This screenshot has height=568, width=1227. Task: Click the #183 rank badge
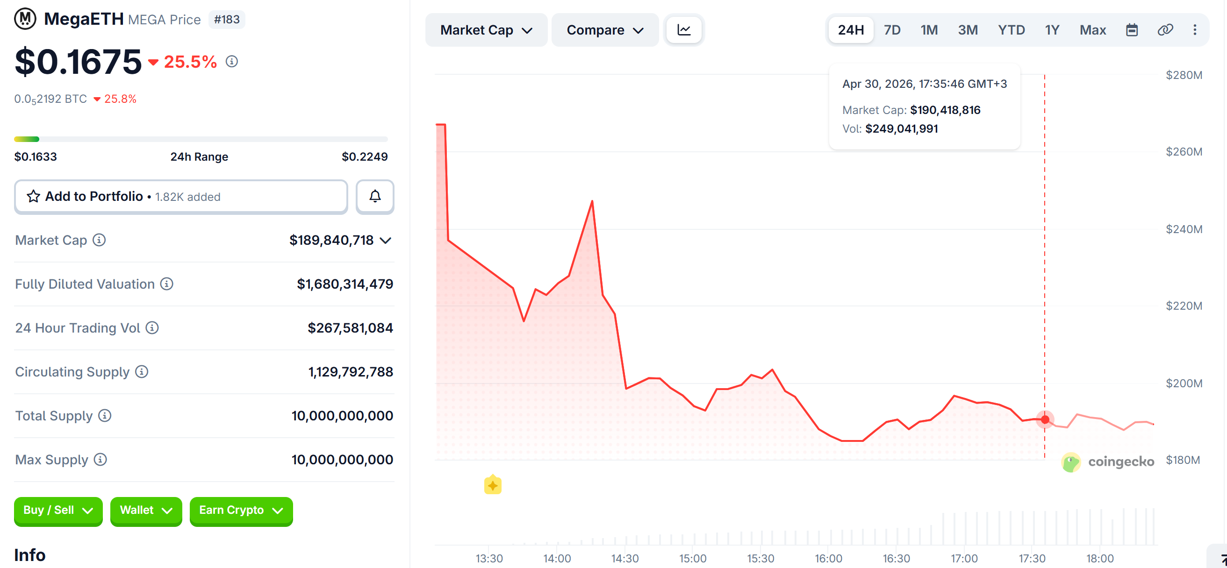(x=226, y=19)
